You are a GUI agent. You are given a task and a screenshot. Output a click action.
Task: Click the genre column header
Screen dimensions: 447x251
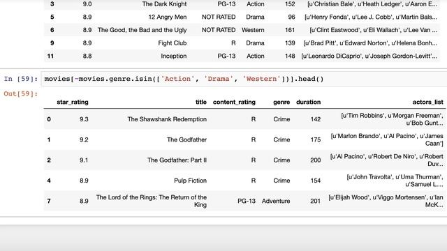click(281, 102)
